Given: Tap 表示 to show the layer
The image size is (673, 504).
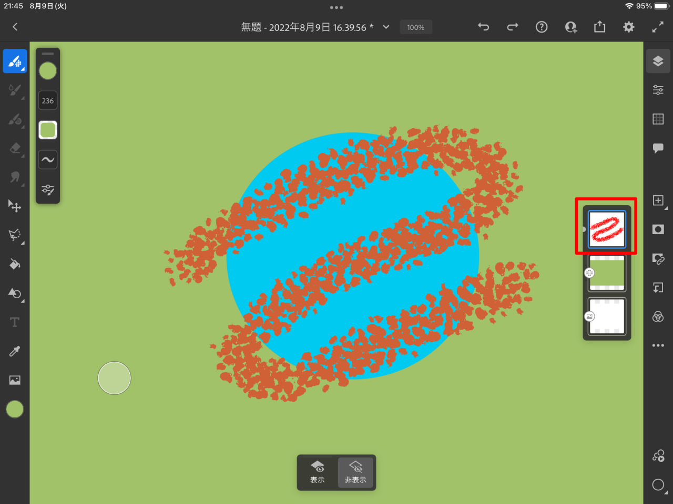Looking at the screenshot, I should tap(317, 472).
